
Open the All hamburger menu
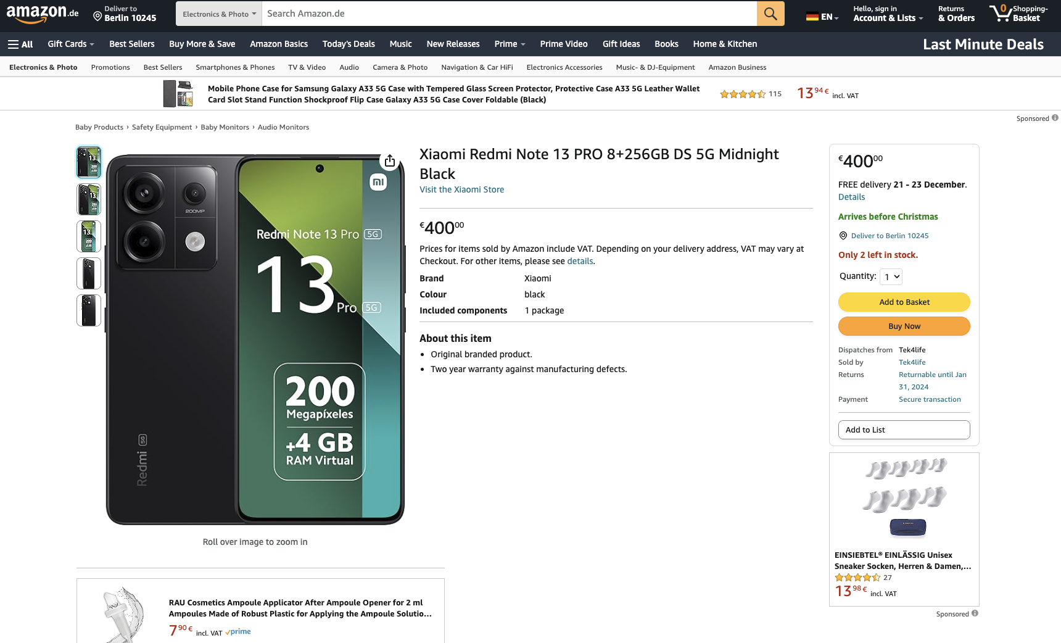pyautogui.click(x=20, y=44)
